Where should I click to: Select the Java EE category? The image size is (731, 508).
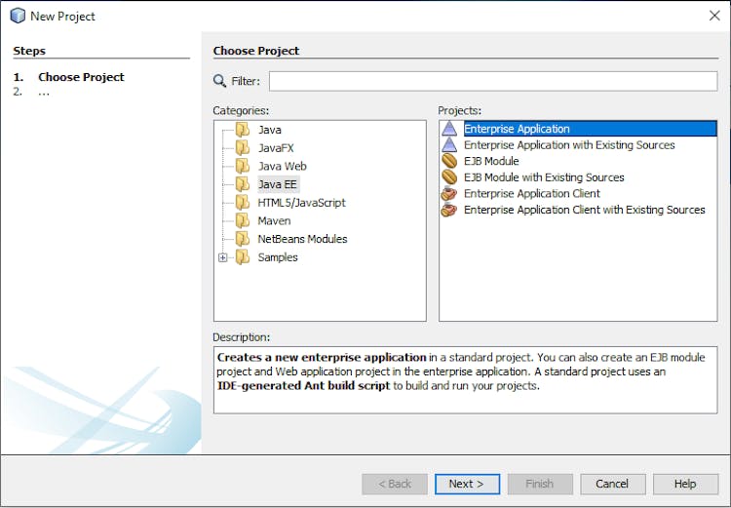pos(277,184)
